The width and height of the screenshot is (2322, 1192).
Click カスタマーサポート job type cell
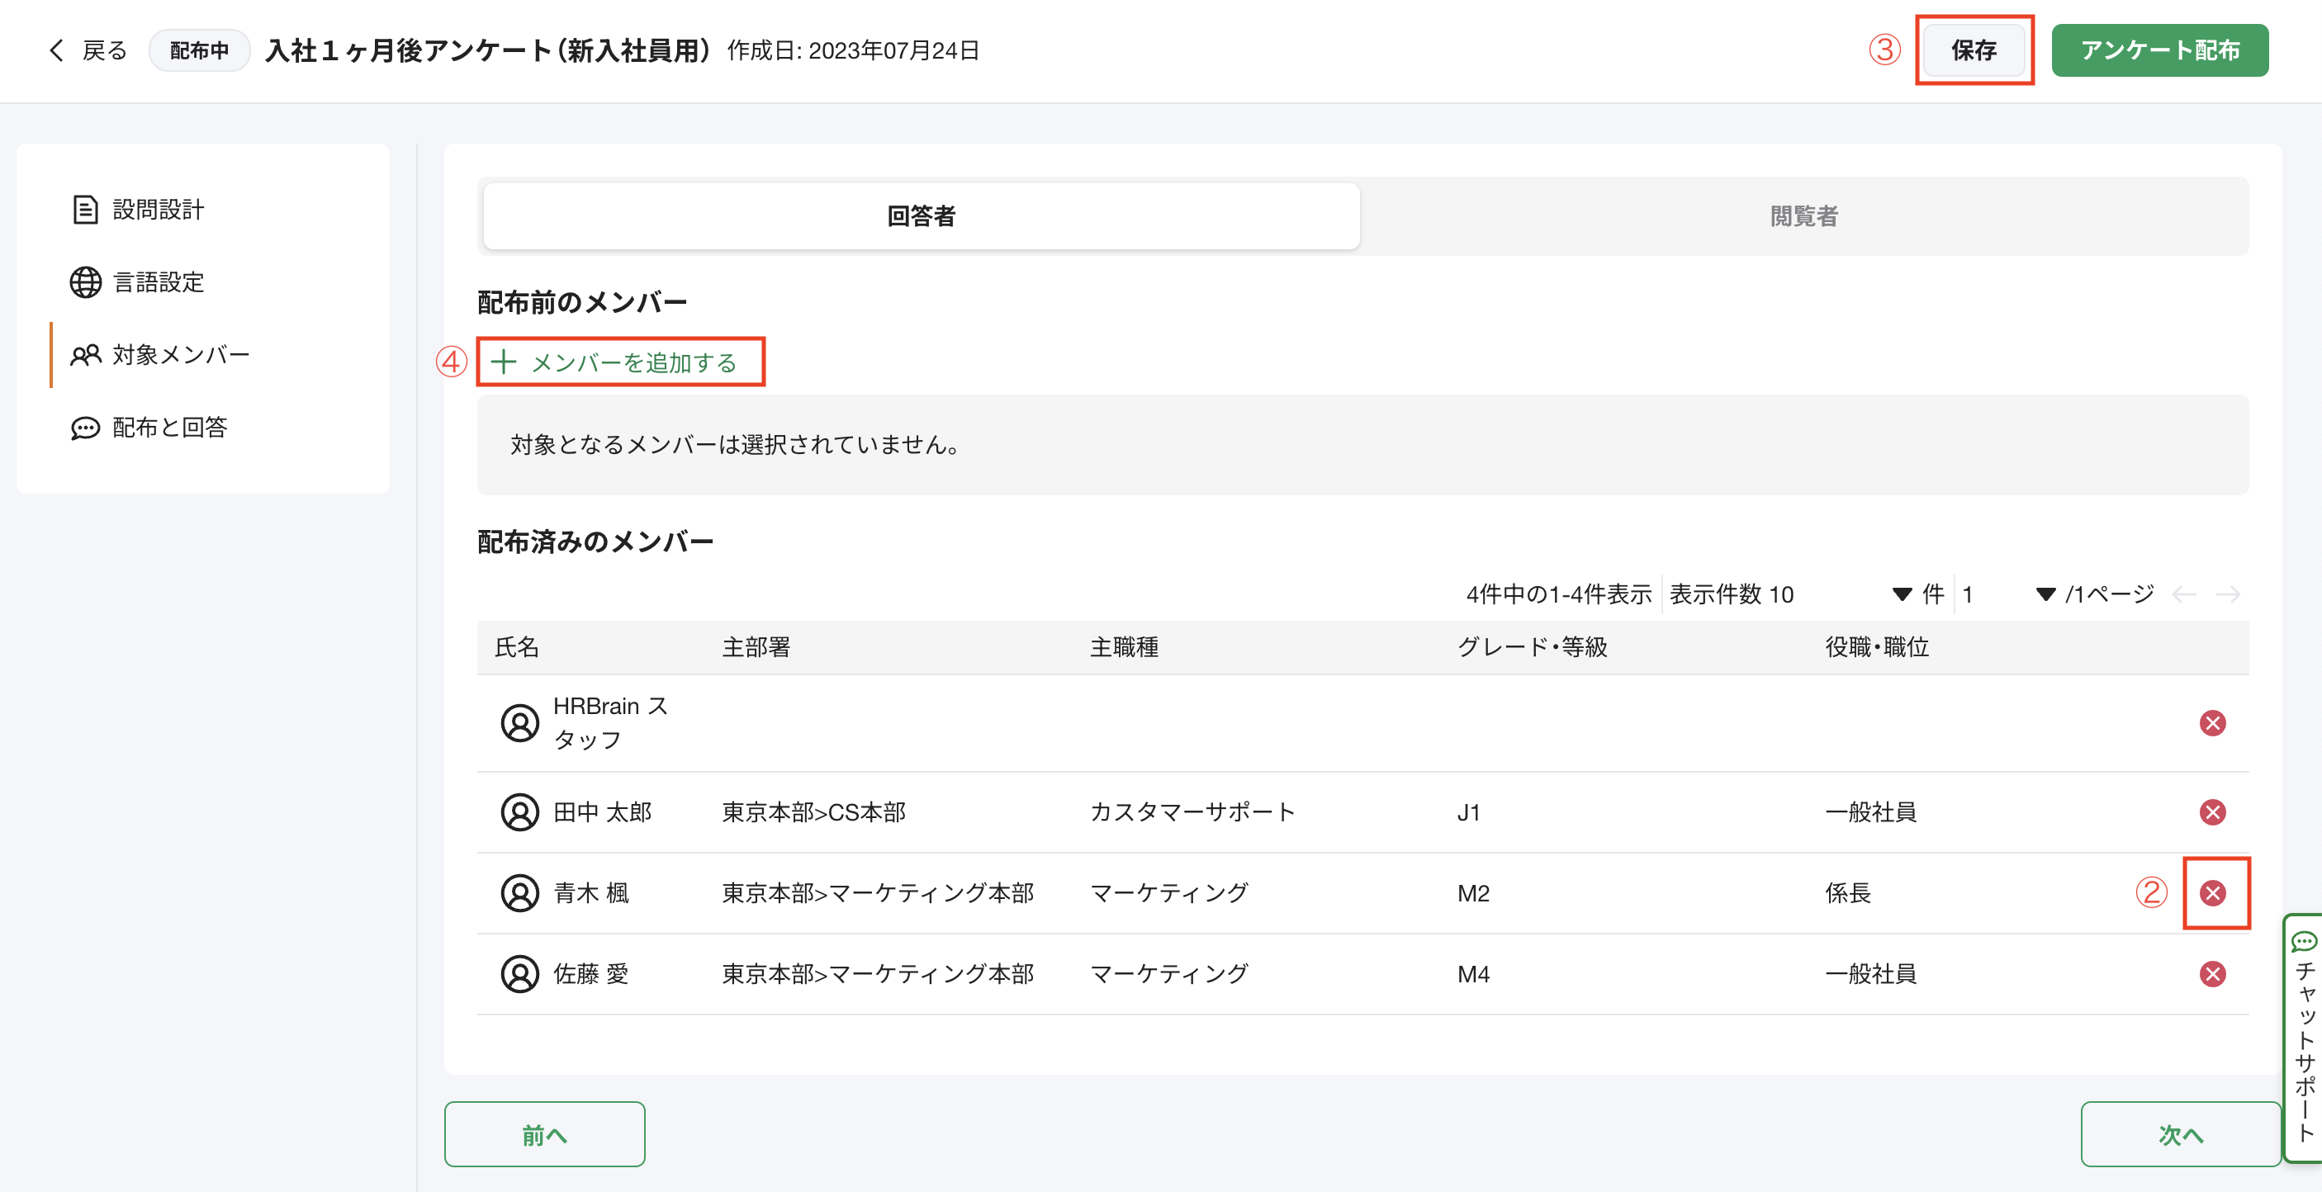[1192, 811]
